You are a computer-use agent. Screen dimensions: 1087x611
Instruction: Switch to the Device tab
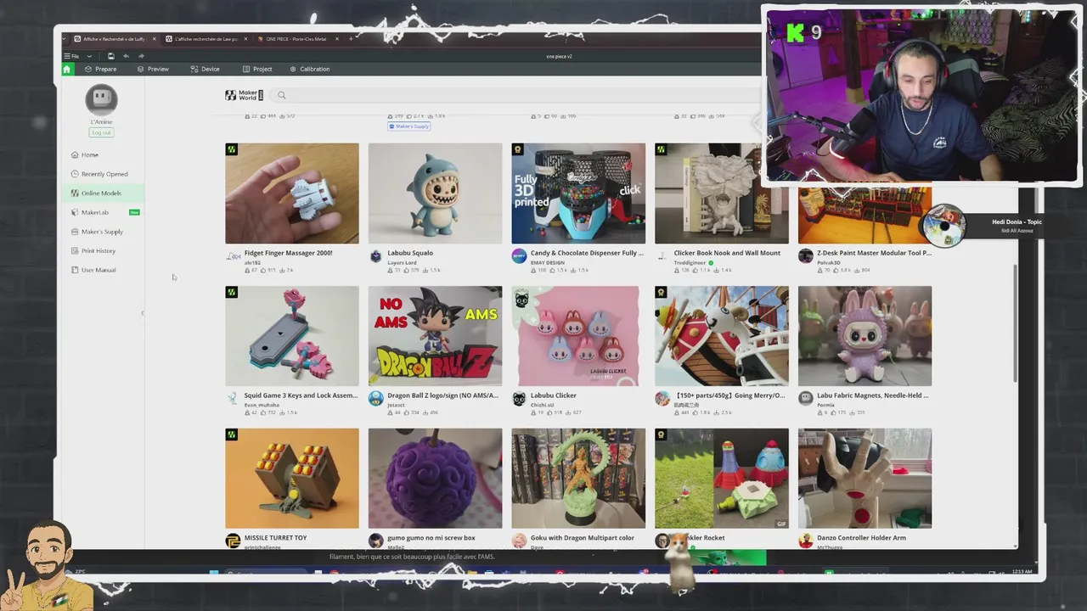205,69
